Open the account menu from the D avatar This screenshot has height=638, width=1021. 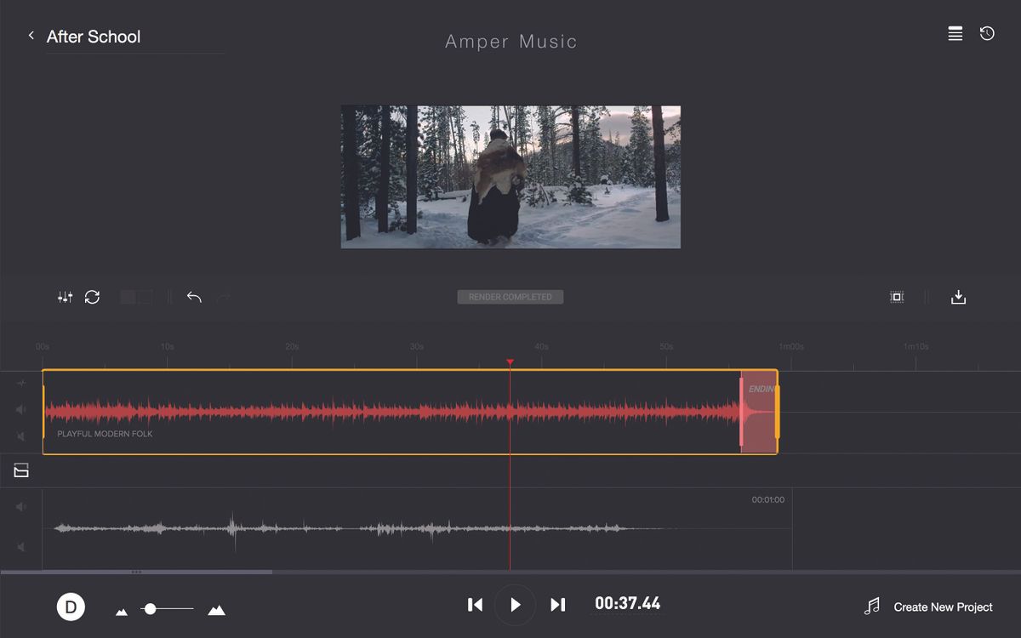point(71,607)
